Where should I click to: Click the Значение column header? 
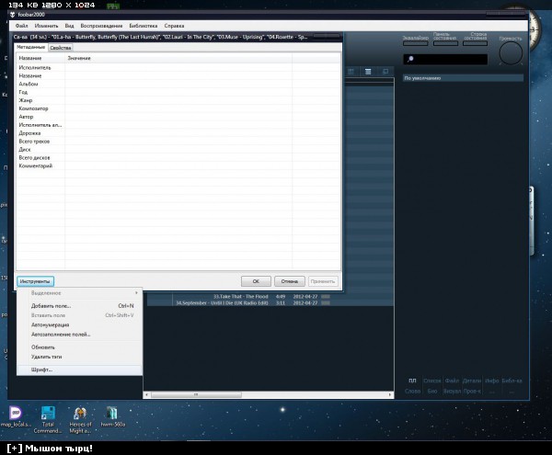pyautogui.click(x=178, y=58)
